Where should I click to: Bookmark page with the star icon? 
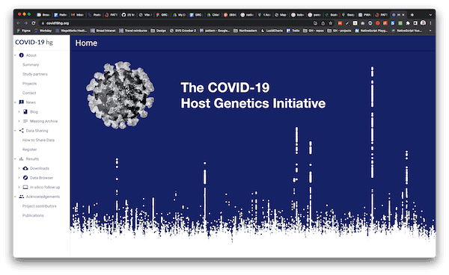tap(331, 23)
